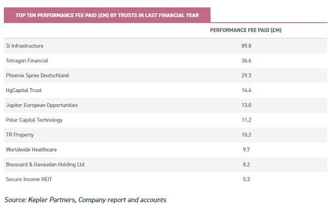333x208 pixels.
Task: Click the 89.8 fee value
Action: click(246, 46)
